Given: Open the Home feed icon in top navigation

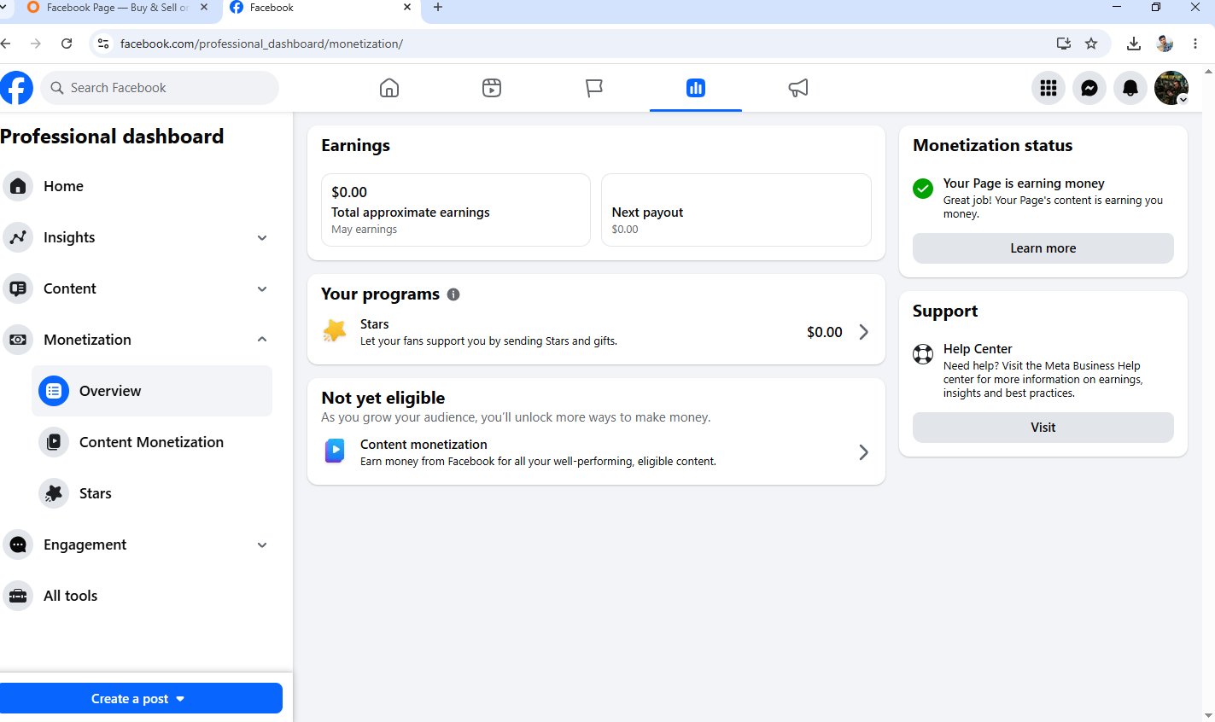Looking at the screenshot, I should tap(389, 88).
